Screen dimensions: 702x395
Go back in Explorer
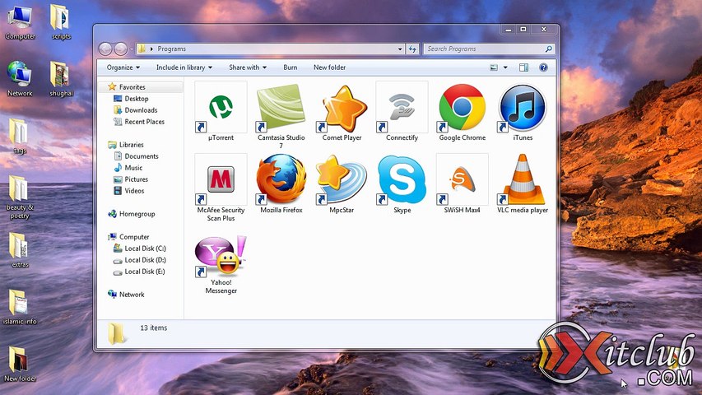tap(105, 49)
